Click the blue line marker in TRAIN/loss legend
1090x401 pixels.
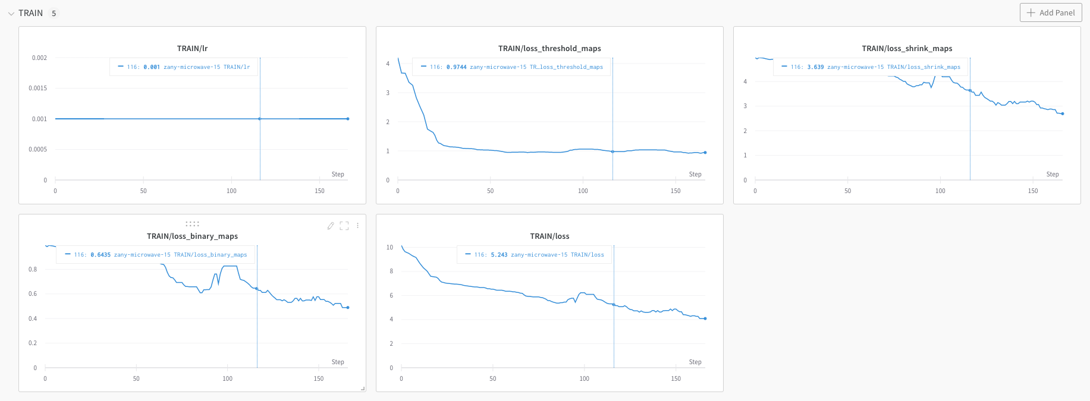click(x=469, y=254)
